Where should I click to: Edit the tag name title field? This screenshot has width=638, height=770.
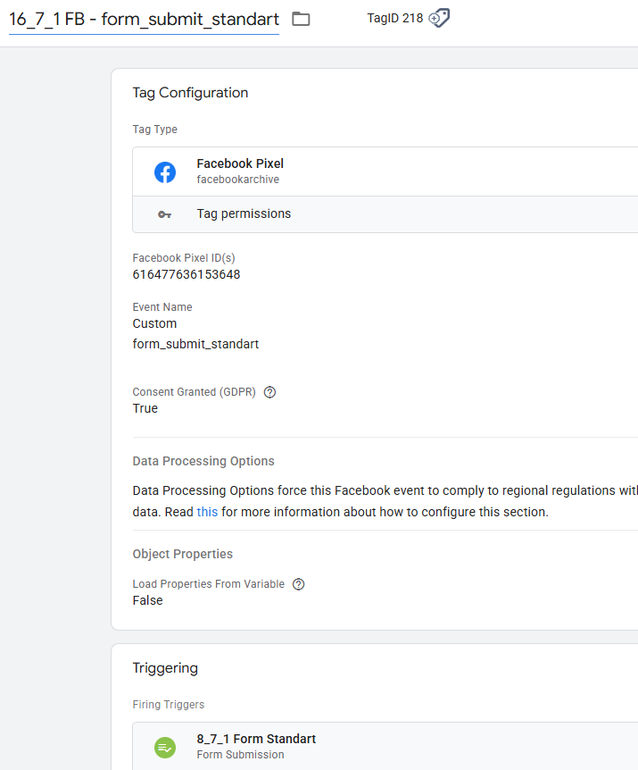[x=144, y=19]
